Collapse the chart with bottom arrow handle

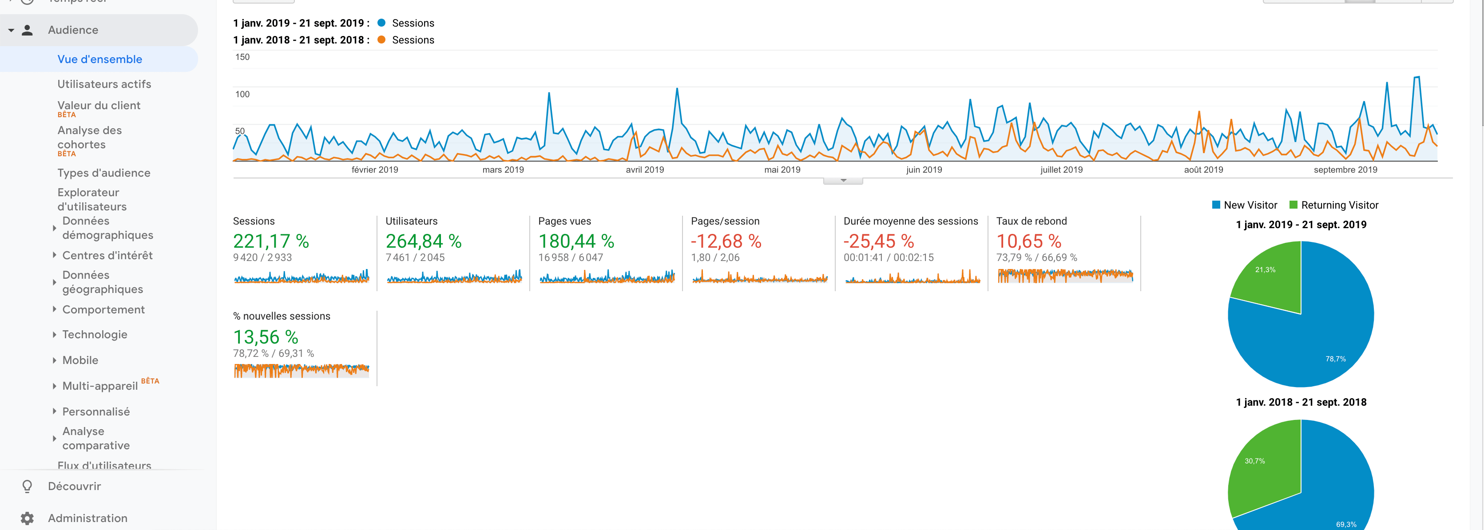843,181
